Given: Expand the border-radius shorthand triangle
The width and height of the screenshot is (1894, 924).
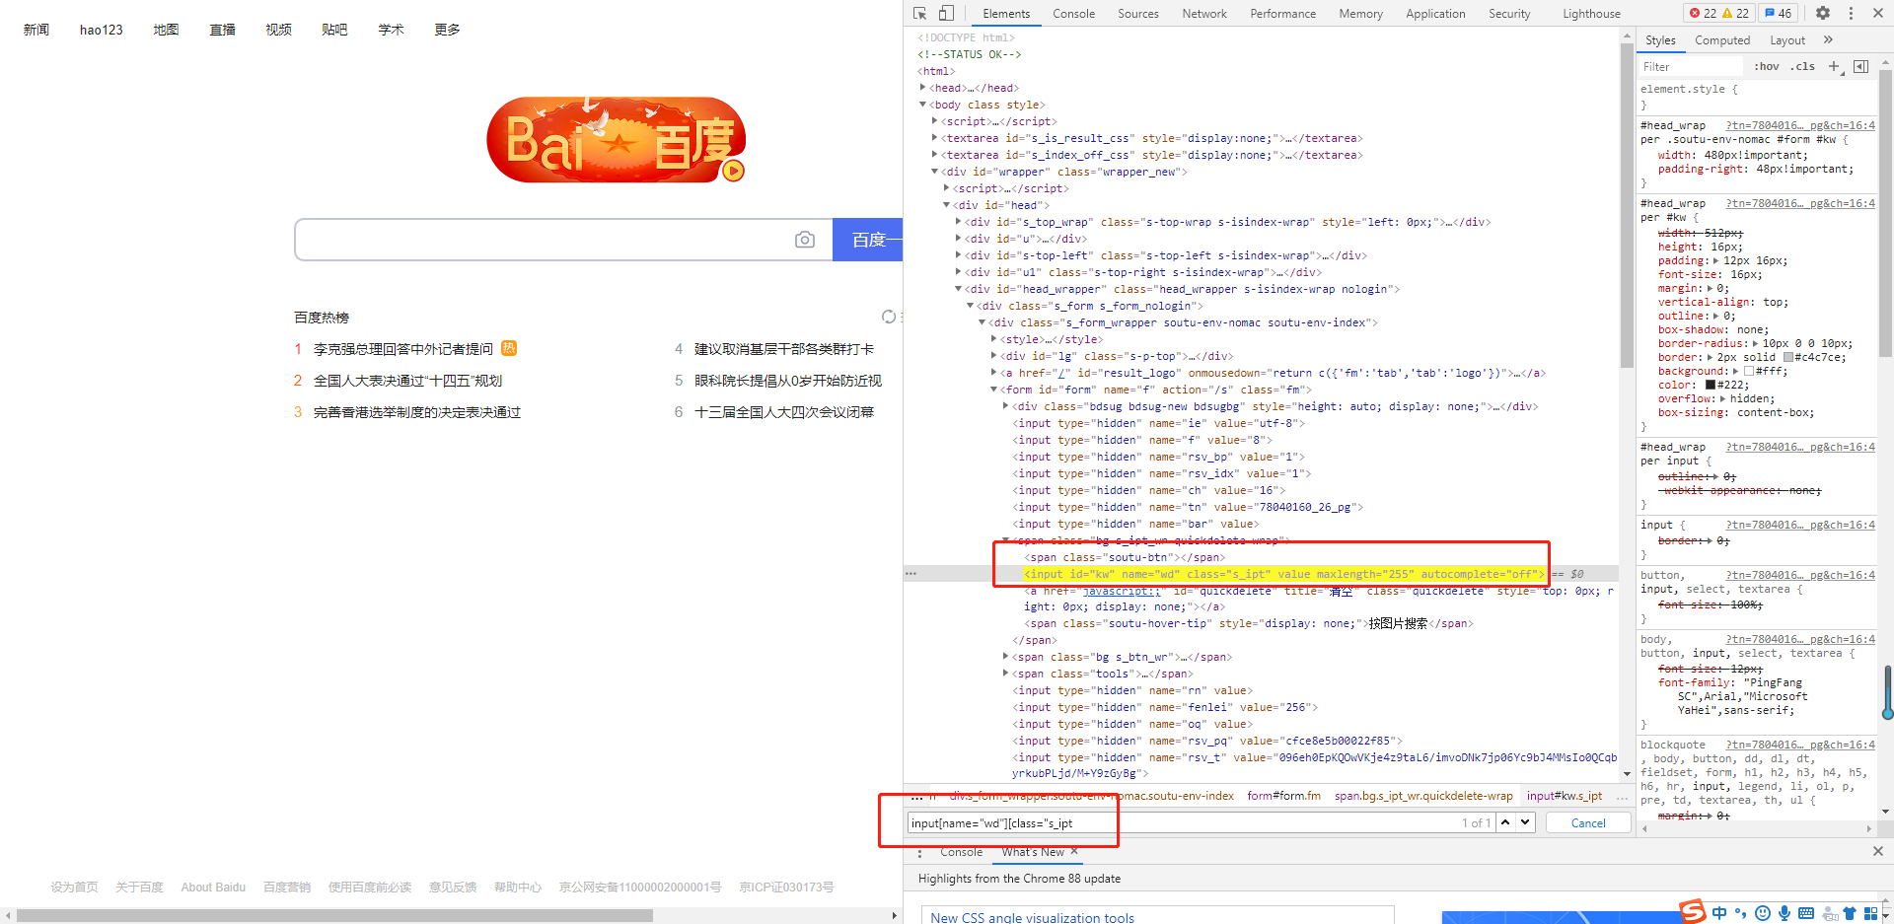Looking at the screenshot, I should click(x=1756, y=344).
